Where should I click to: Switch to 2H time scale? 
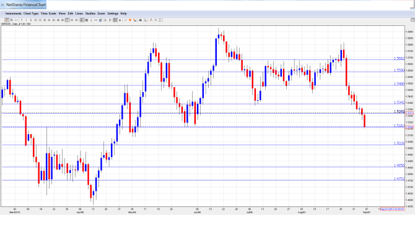[x=53, y=20]
